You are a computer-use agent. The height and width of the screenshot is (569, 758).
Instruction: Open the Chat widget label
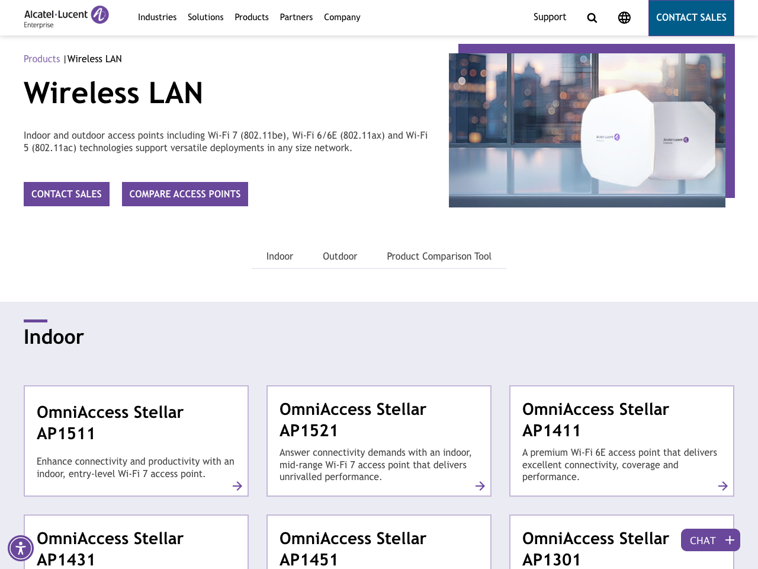[x=703, y=541]
